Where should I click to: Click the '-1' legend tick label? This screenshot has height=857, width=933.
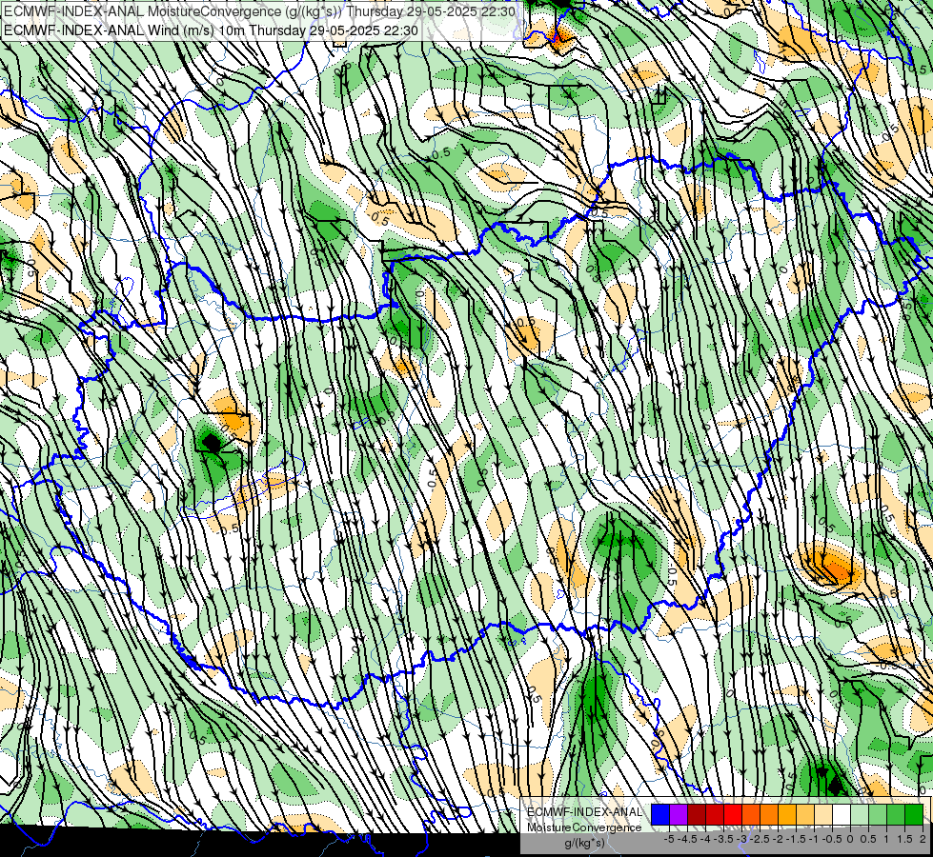pos(814,839)
